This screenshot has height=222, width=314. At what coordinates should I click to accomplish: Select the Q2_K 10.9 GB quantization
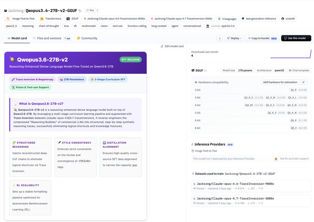[299, 90]
